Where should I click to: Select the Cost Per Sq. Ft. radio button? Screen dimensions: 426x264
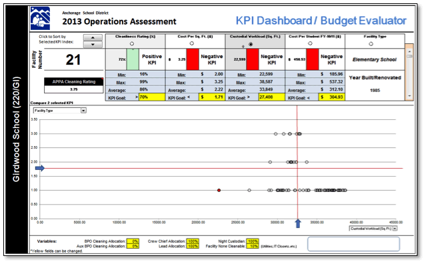pyautogui.click(x=192, y=43)
